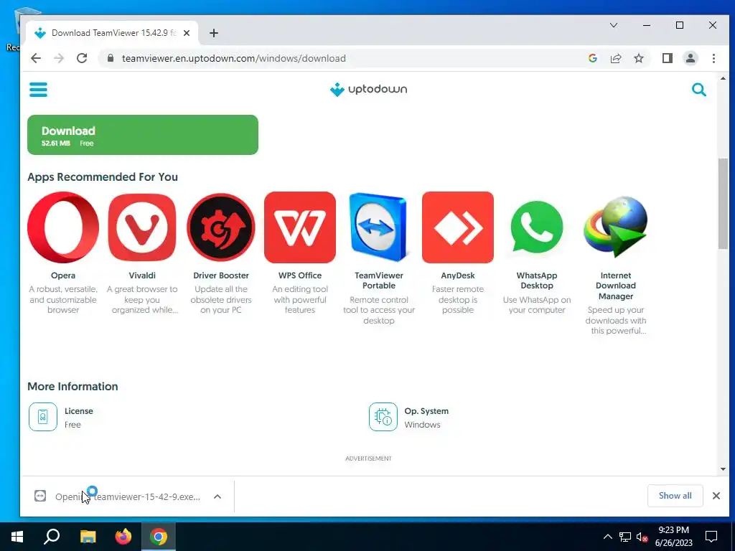Screen dimensions: 735x551
Task: Open the tab search dropdown chevron
Action: [x=613, y=25]
